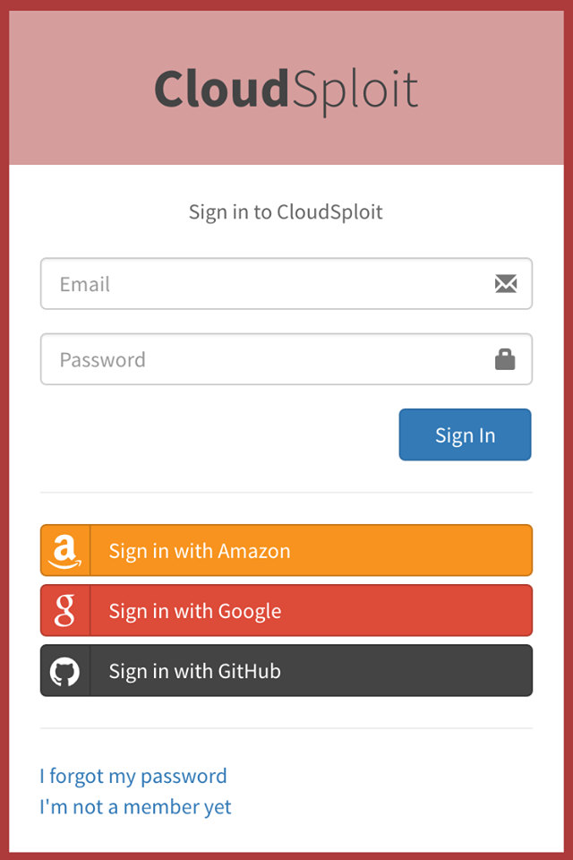Viewport: 573px width, 860px height.
Task: Click the padlock icon in Password field
Action: pyautogui.click(x=505, y=359)
